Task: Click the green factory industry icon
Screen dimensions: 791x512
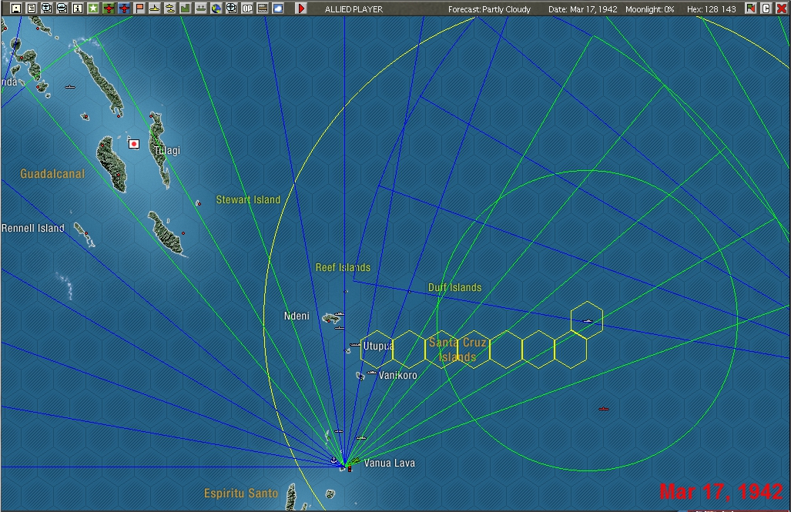Action: (185, 8)
